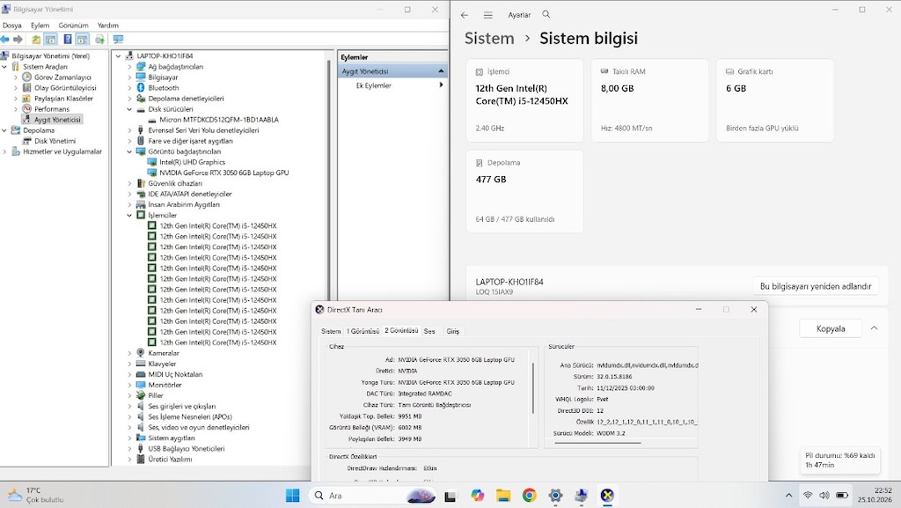Expand the Ağ bağdaştırıcıları category
901x508 pixels.
point(129,67)
